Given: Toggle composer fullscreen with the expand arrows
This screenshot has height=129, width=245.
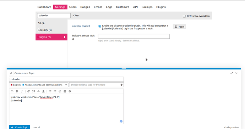Looking at the screenshot, I should coord(232,73).
